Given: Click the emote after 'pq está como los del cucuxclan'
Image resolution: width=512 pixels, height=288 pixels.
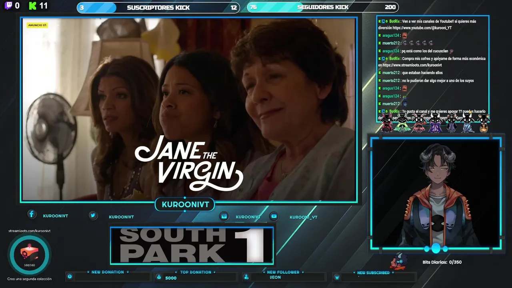Looking at the screenshot, I should [x=452, y=51].
